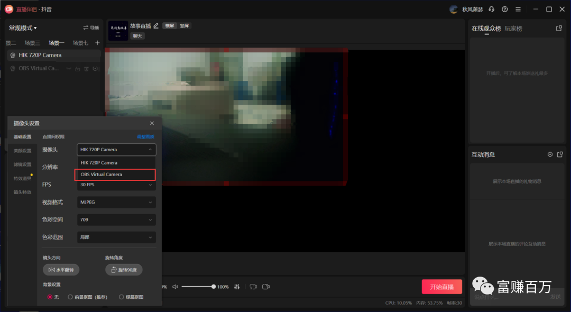Viewport: 571px width, 312px height.
Task: Click the 开始直播 button
Action: pyautogui.click(x=441, y=287)
